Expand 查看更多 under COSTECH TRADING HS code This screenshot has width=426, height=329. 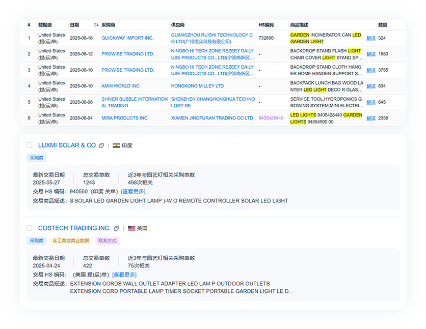[x=125, y=275]
